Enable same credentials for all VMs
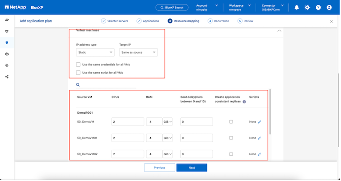Image resolution: width=341 pixels, height=181 pixels. point(79,65)
